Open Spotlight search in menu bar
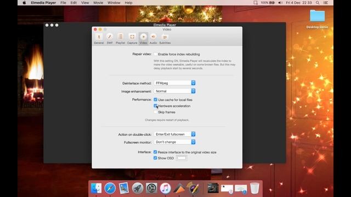The height and width of the screenshot is (197, 351). pos(318,3)
